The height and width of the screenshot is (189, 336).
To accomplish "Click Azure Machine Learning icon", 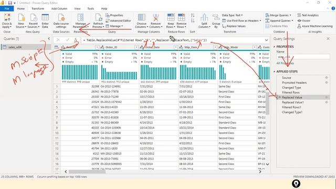I will 299,26.
